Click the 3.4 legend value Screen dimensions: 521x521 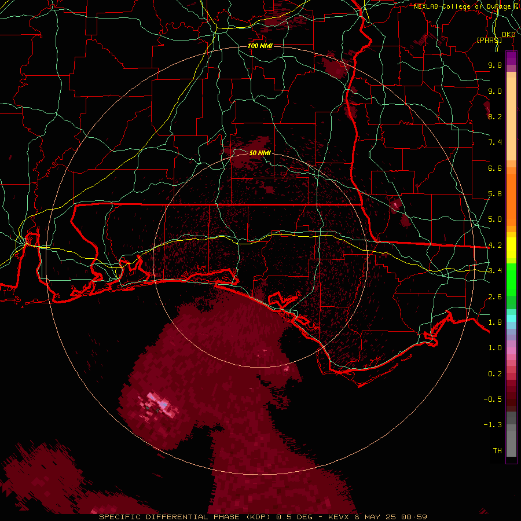(495, 271)
